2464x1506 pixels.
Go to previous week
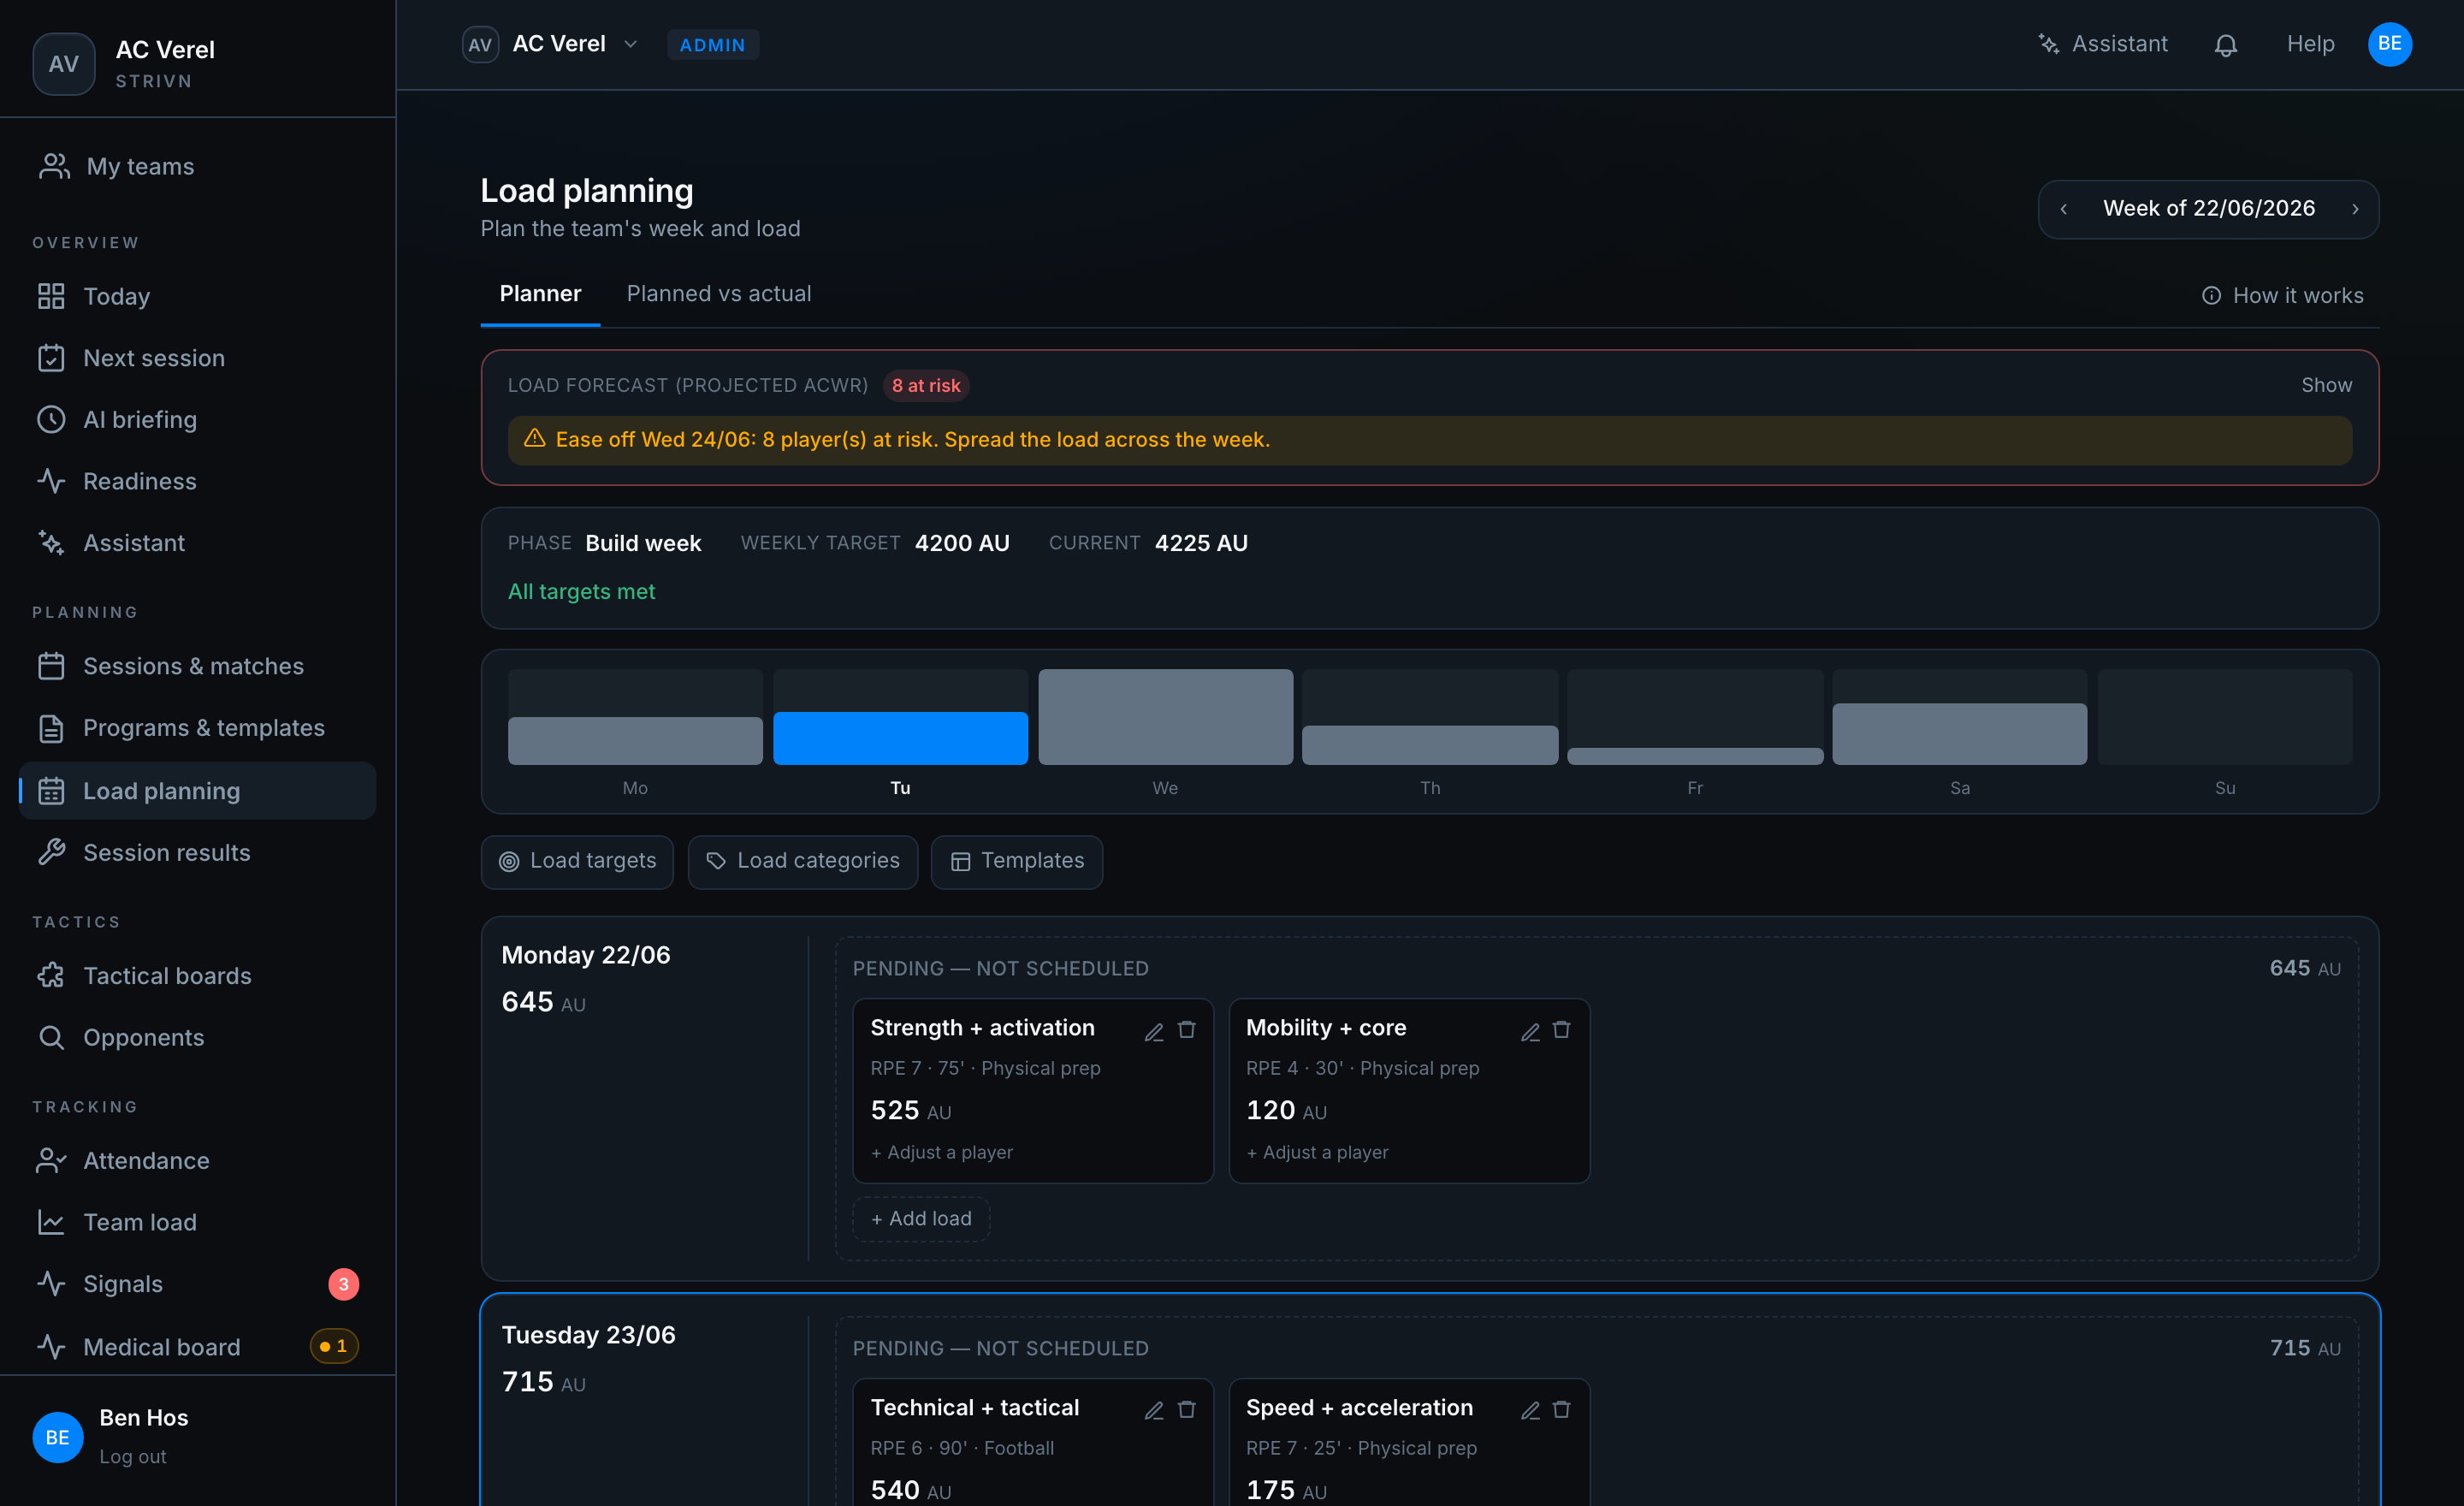click(x=2063, y=209)
